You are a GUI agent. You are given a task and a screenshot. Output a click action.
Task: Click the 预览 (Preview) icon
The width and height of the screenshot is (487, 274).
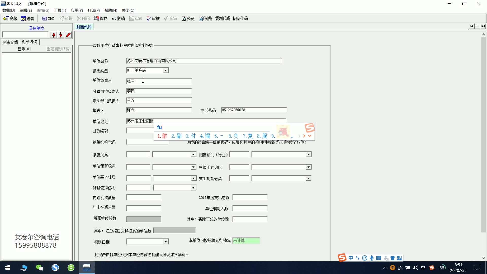pos(188,19)
